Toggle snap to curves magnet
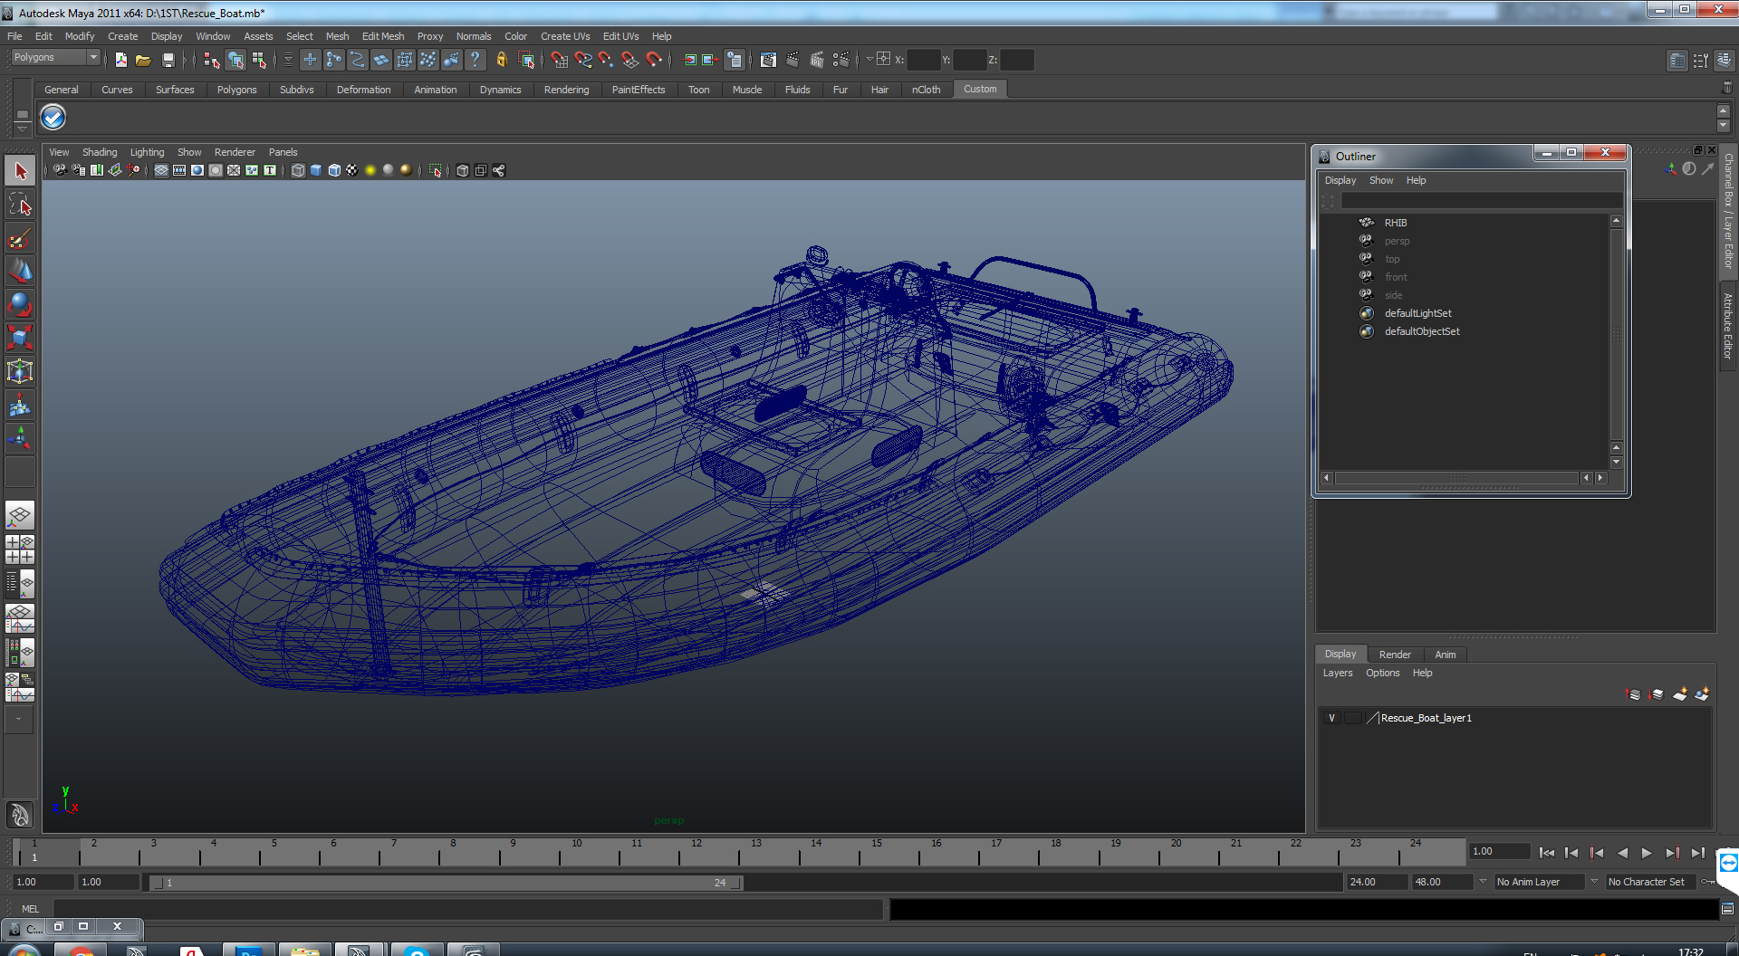Viewport: 1739px width, 956px height. pos(582,60)
